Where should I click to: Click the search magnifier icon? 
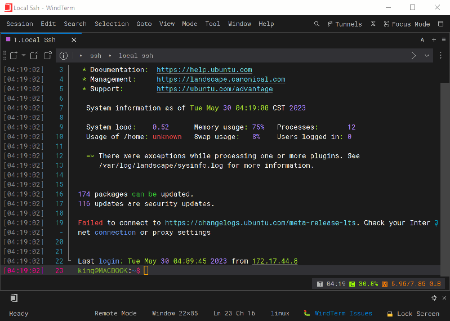click(x=317, y=24)
